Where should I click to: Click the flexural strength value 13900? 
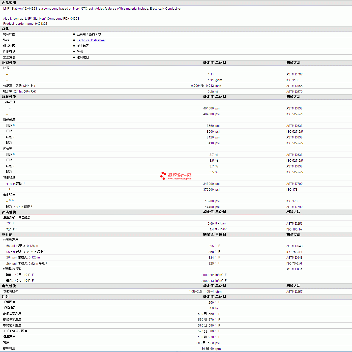tap(209, 201)
